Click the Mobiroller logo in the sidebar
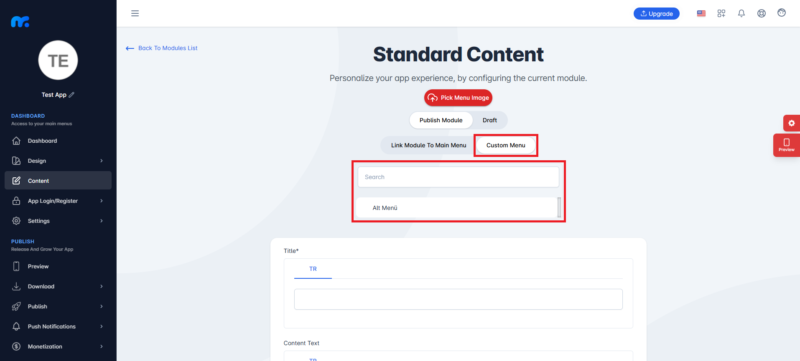 [x=20, y=22]
